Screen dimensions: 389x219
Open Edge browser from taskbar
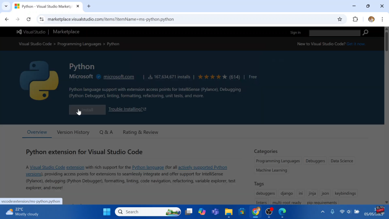[x=282, y=212]
